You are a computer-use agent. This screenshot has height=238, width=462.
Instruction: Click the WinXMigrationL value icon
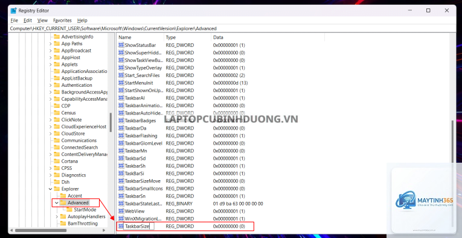coord(121,219)
